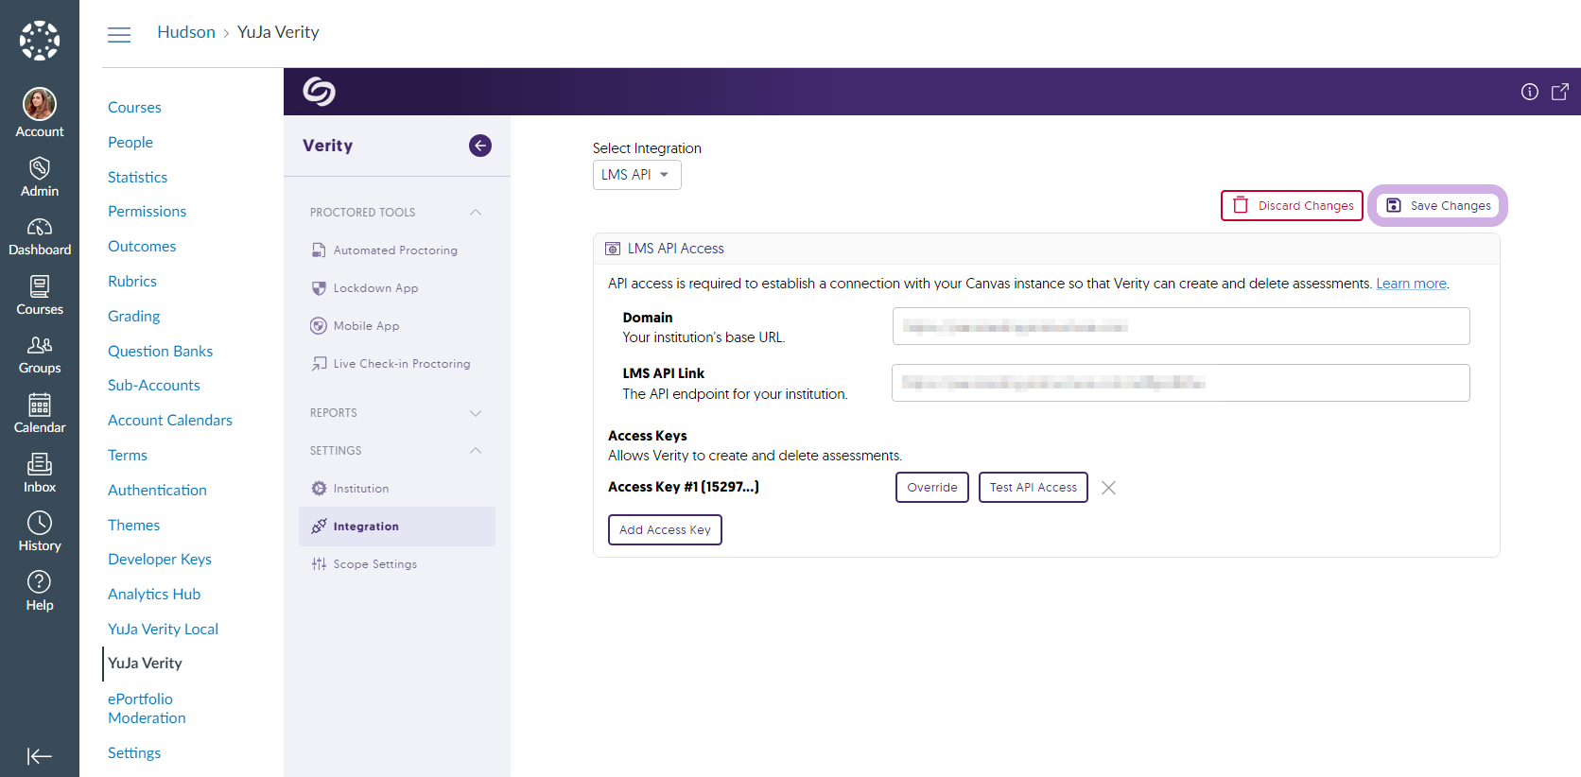1581x777 pixels.
Task: Open Authentication settings
Action: point(157,491)
